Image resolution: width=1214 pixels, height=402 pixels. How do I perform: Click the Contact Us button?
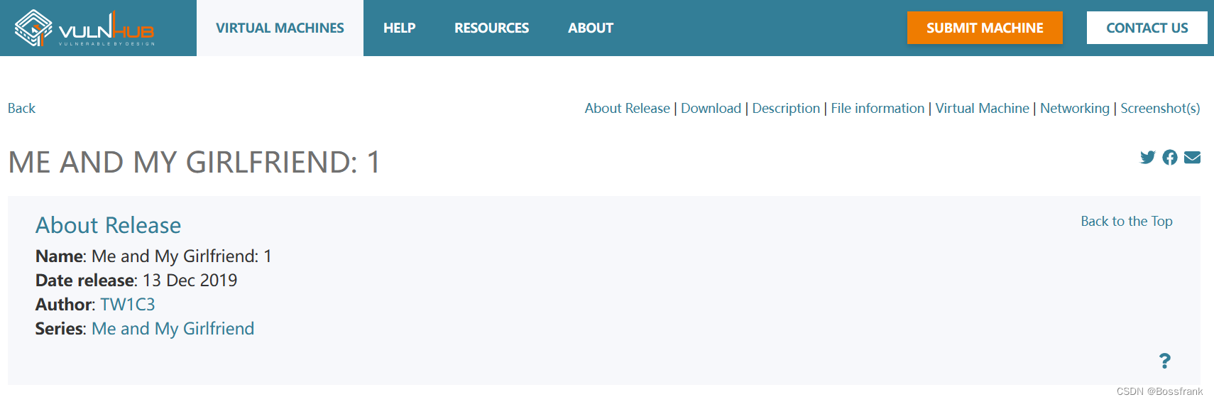point(1147,28)
